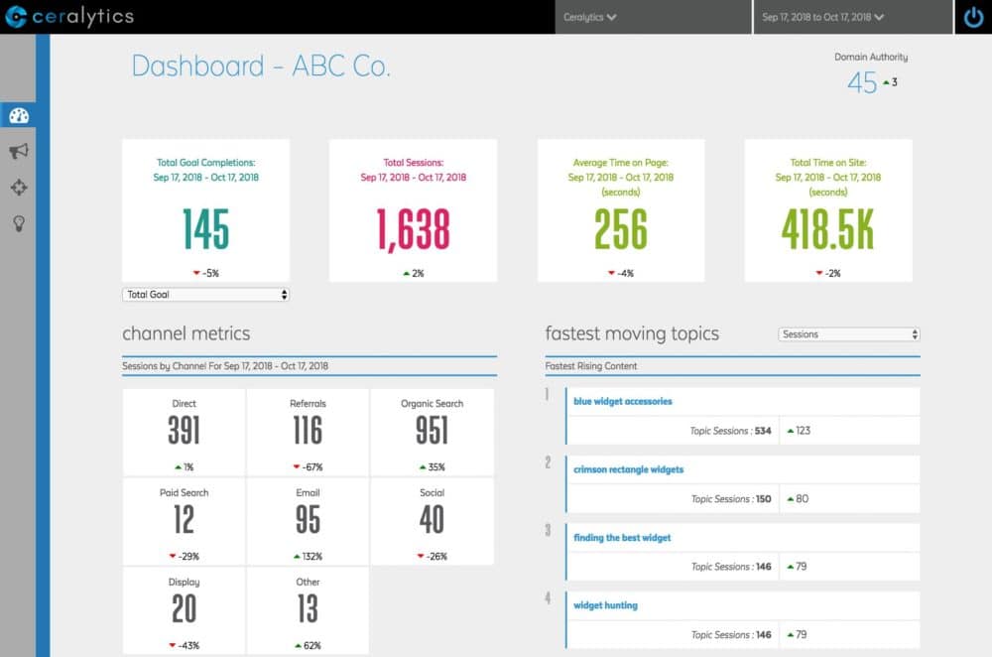Open the dashboard gauge icon in sidebar
This screenshot has height=657, width=992.
pos(18,115)
